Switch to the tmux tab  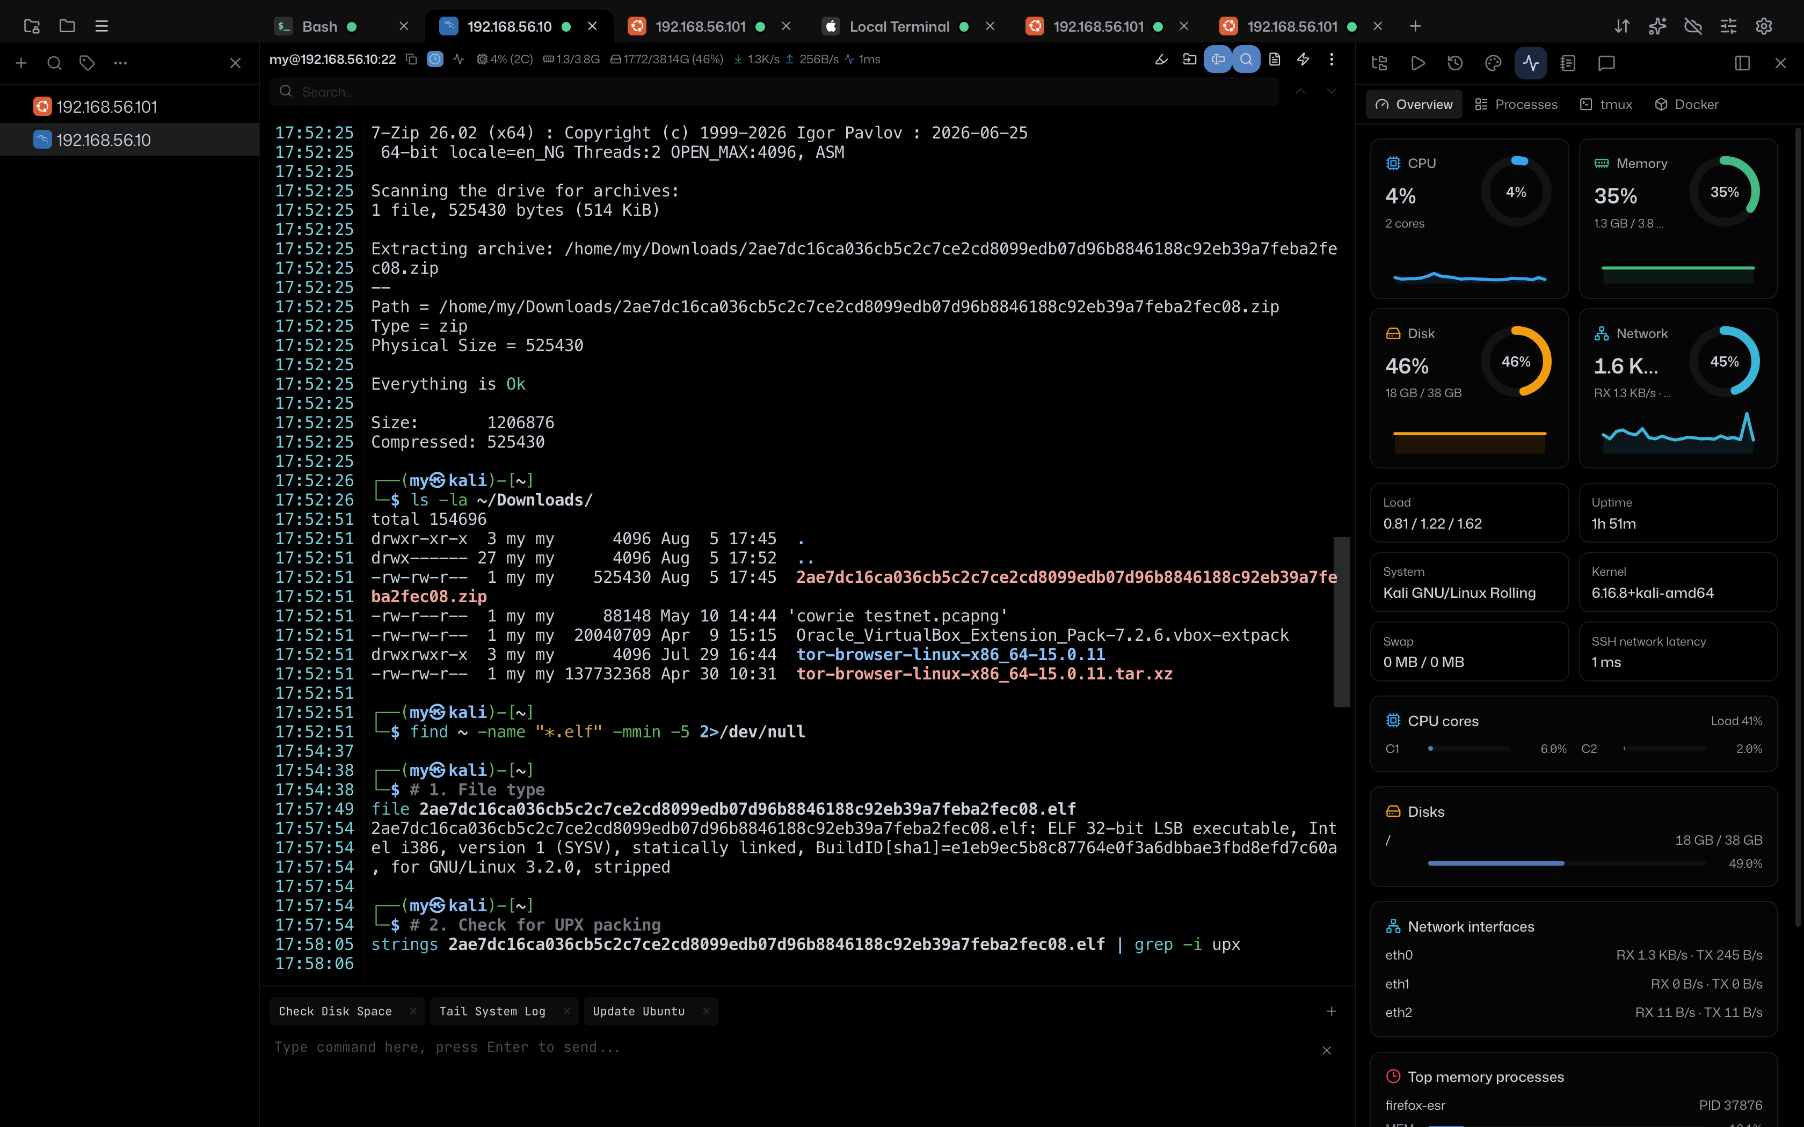click(x=1606, y=104)
